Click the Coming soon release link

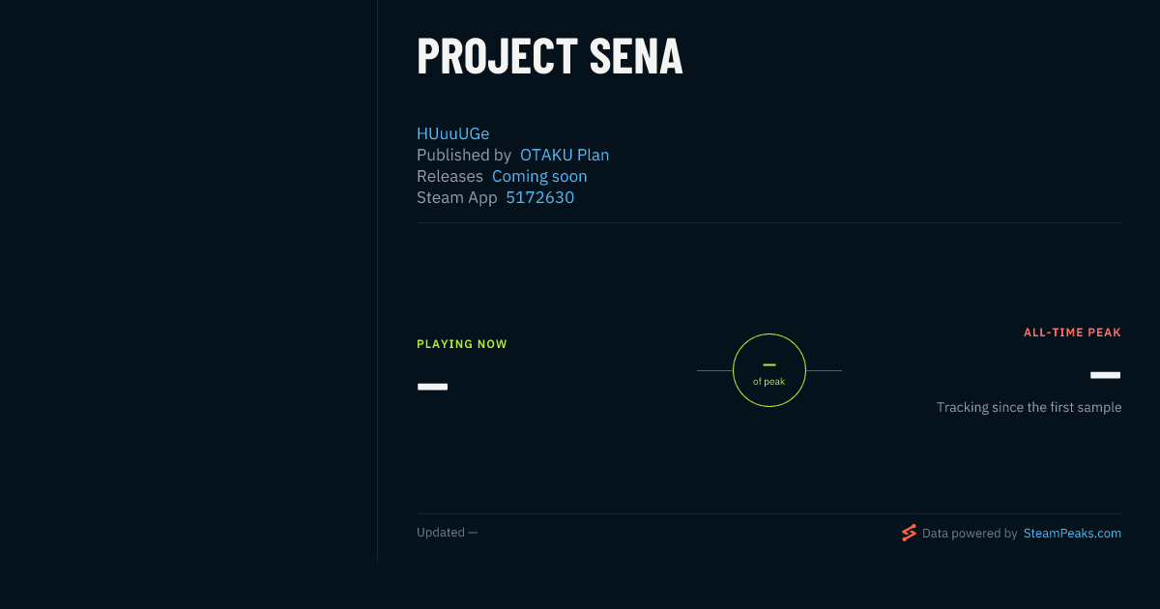[539, 176]
